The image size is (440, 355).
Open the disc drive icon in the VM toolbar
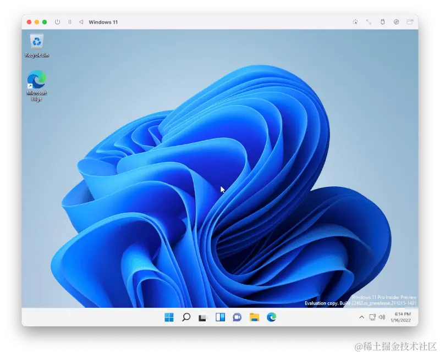click(x=396, y=22)
